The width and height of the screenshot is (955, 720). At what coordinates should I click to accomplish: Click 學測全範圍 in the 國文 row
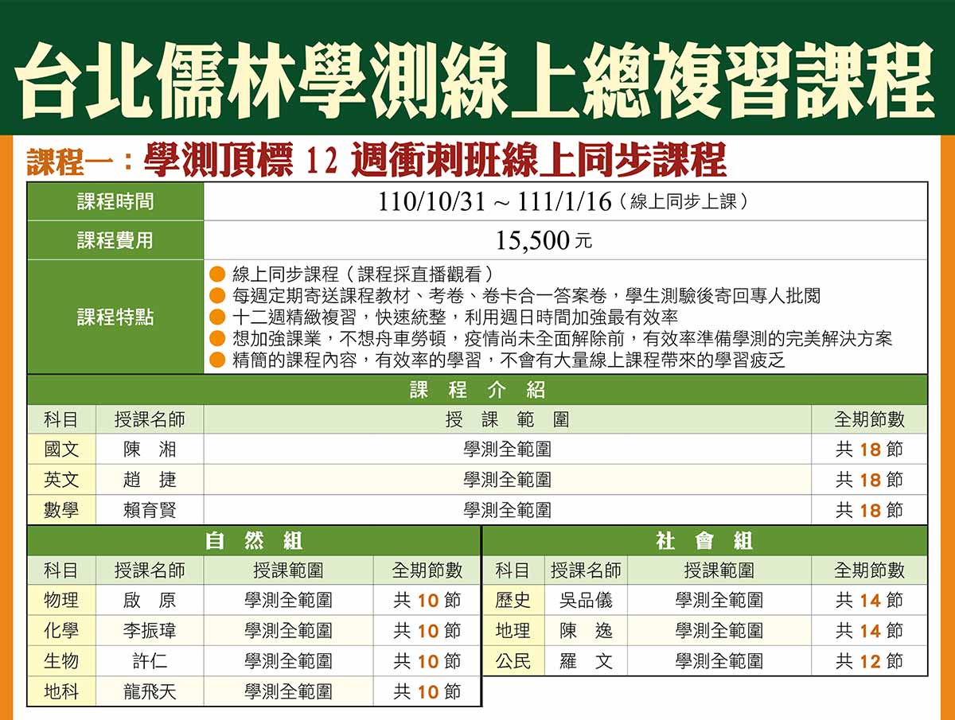coord(508,450)
